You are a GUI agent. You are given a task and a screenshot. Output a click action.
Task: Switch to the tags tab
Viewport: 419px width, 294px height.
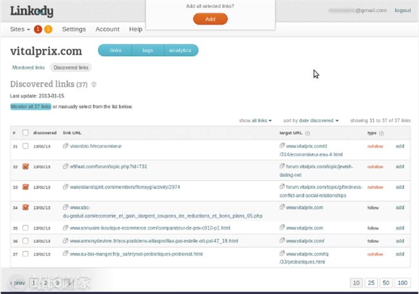(148, 50)
